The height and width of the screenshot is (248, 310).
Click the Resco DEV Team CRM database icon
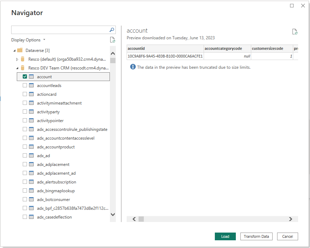coord(22,68)
